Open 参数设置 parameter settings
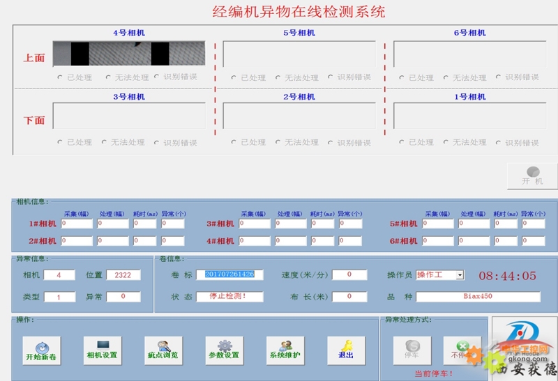 click(224, 350)
